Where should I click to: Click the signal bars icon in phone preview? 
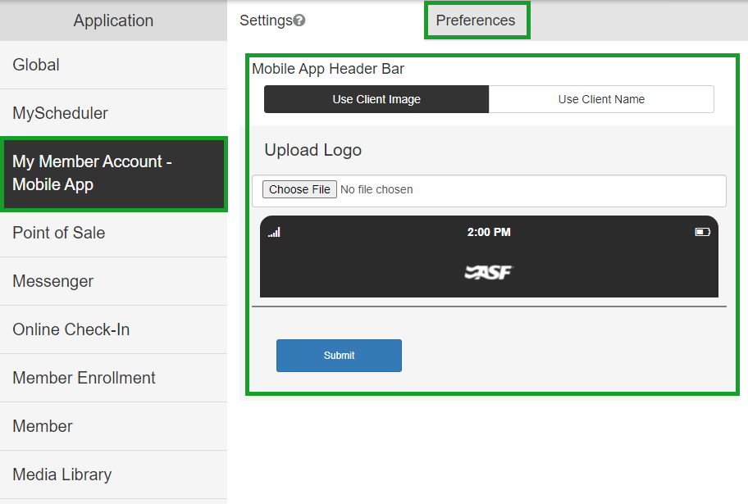(x=274, y=232)
